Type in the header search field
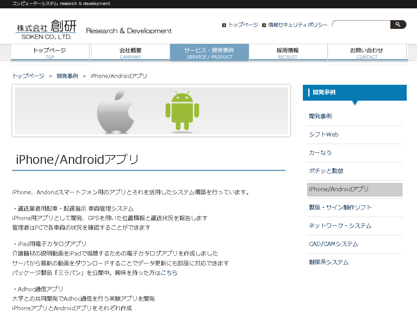 point(361,25)
